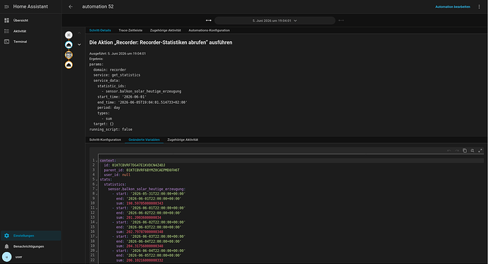Fold the list entry at line 8

pos(97,194)
